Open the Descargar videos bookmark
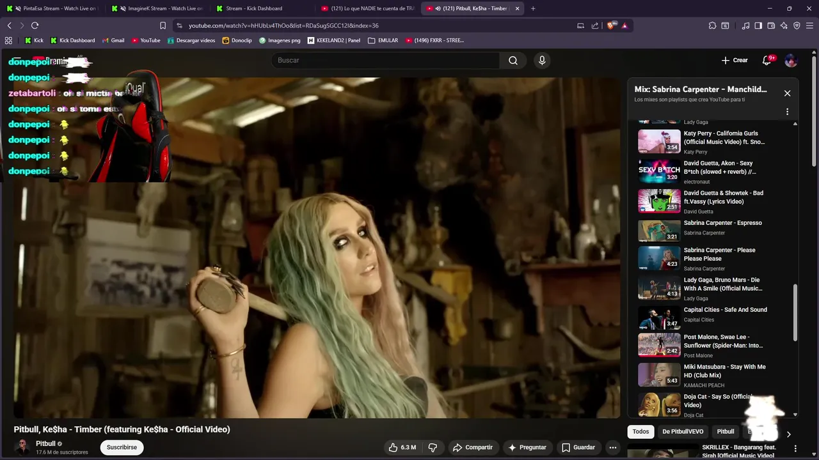819x460 pixels. [191, 40]
